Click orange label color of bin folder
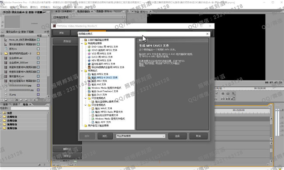Screen dimensions: 284x170 [x=38, y=53]
